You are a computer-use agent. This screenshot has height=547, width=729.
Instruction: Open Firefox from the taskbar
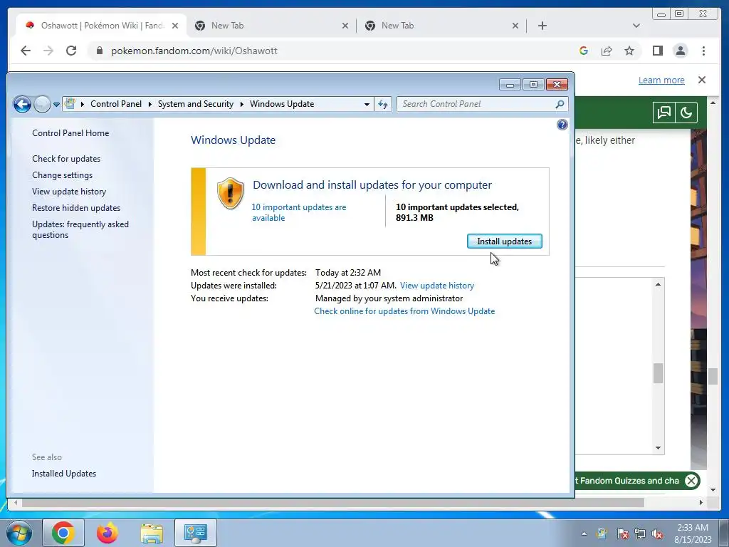(107, 533)
